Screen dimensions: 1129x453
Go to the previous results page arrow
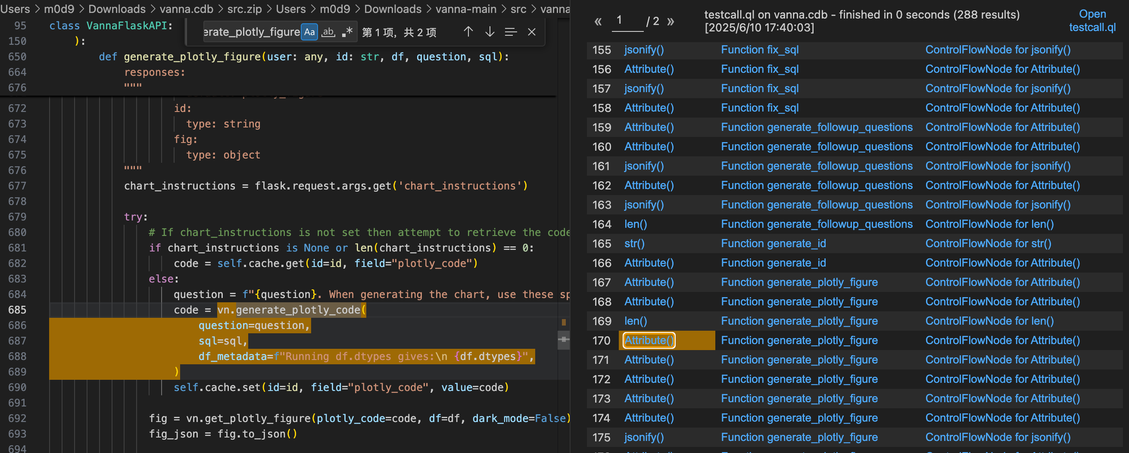(x=598, y=21)
